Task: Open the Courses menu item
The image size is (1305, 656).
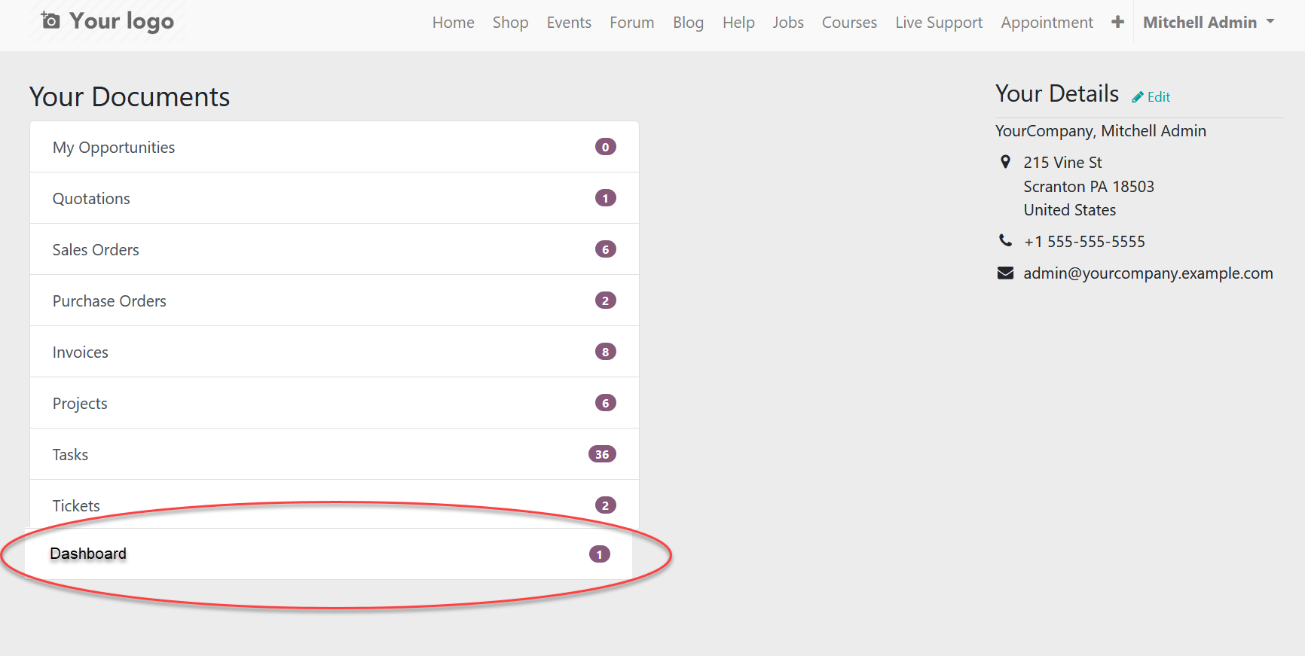Action: (849, 23)
